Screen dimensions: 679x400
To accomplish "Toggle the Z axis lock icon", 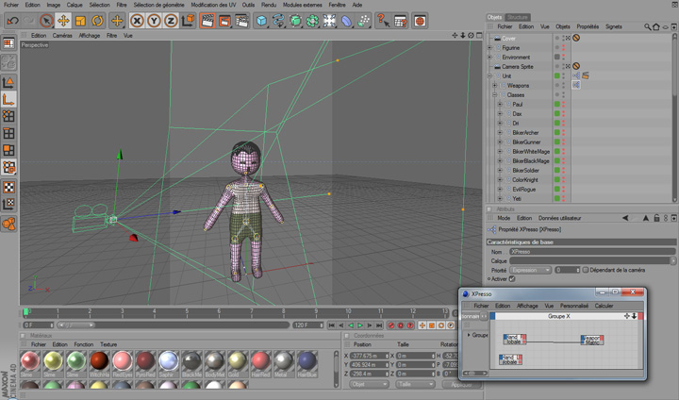I will (x=173, y=20).
